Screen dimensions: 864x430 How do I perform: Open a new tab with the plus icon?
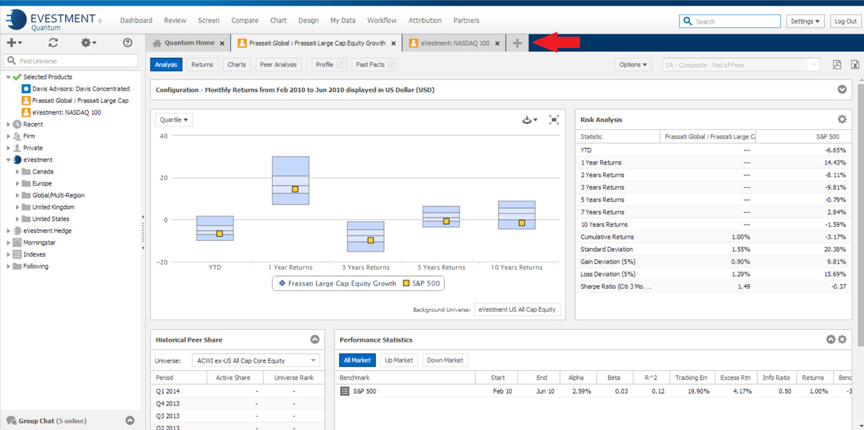[x=517, y=43]
